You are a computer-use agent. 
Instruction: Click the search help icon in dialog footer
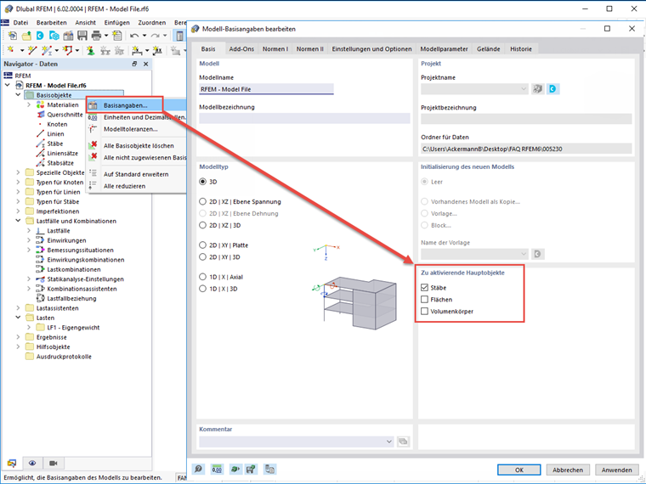(198, 470)
